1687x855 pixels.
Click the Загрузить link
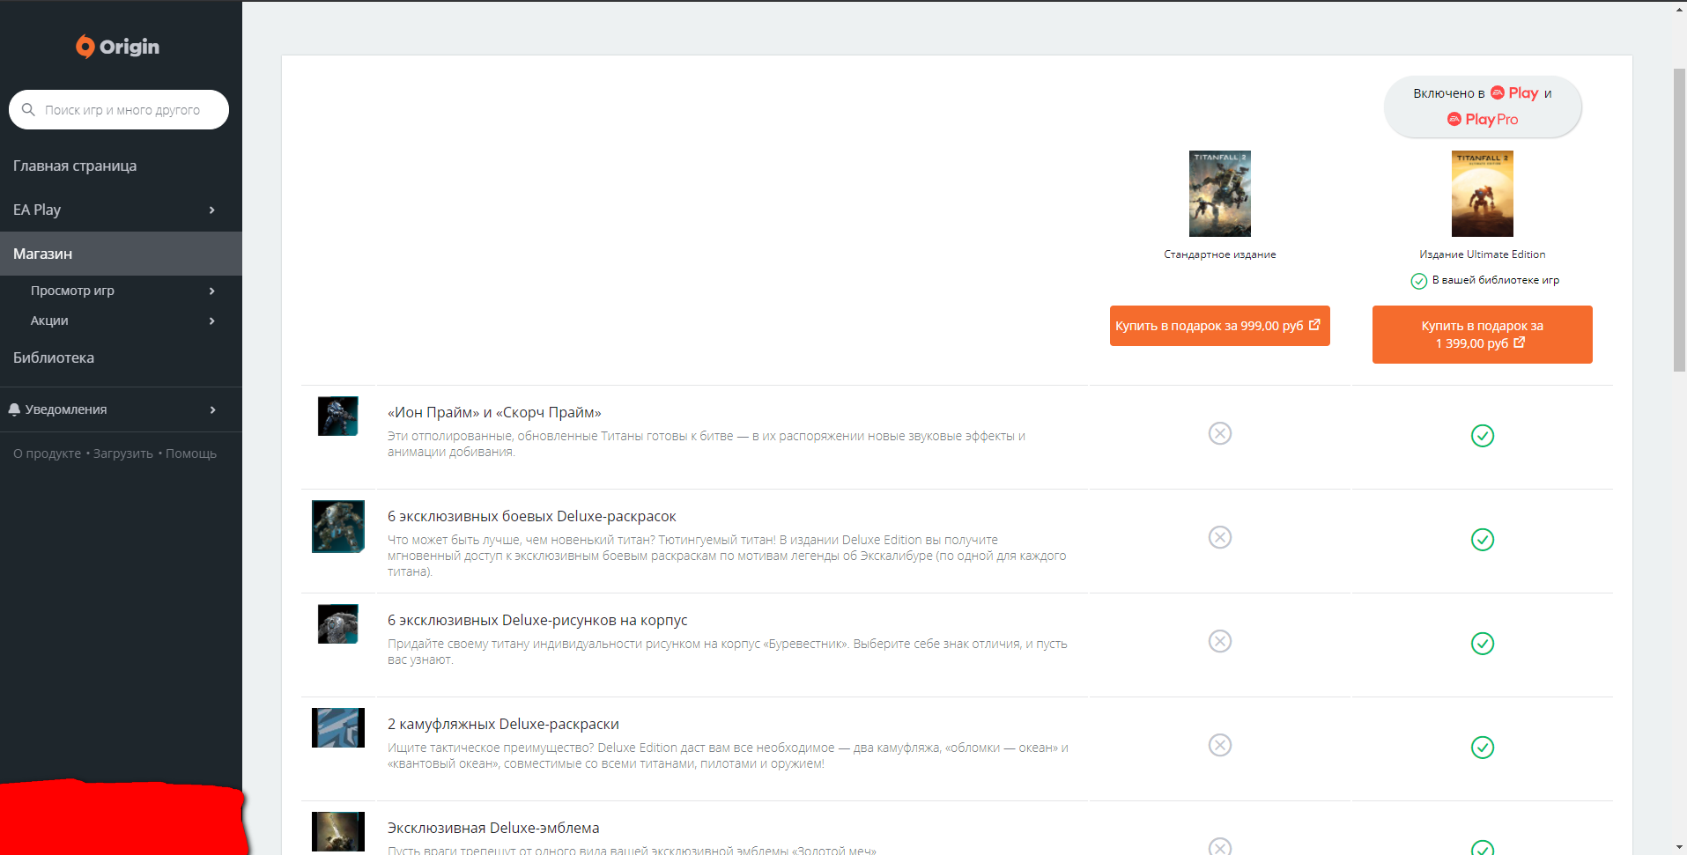pyautogui.click(x=123, y=453)
